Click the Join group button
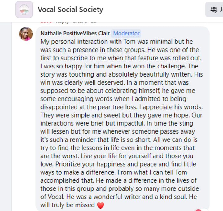The width and height of the screenshot is (223, 211). (x=214, y=10)
